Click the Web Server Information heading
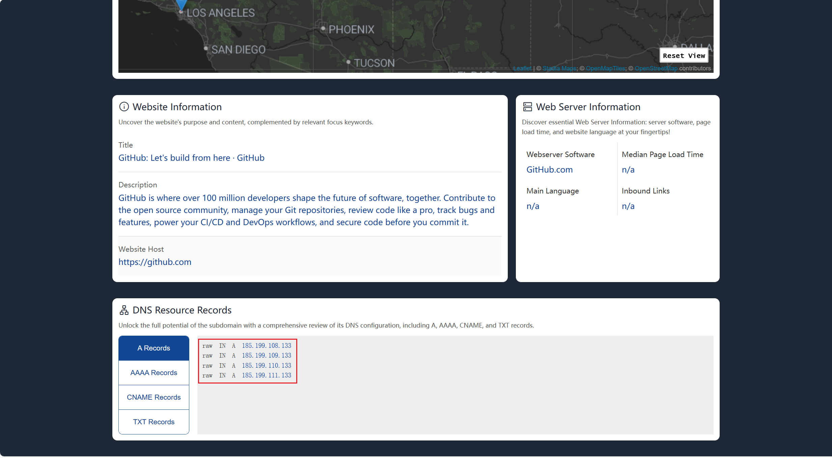Viewport: 832px width, 458px height. (x=588, y=107)
